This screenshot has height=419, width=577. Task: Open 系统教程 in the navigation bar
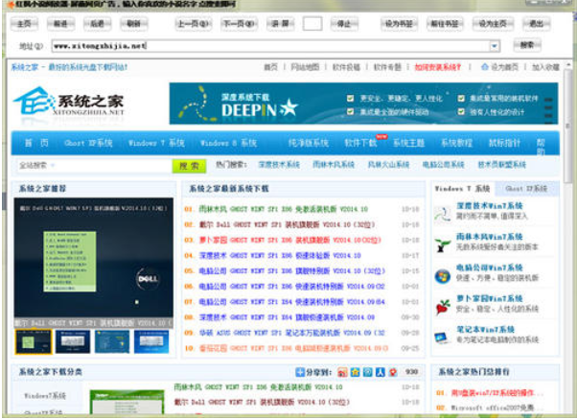(456, 143)
